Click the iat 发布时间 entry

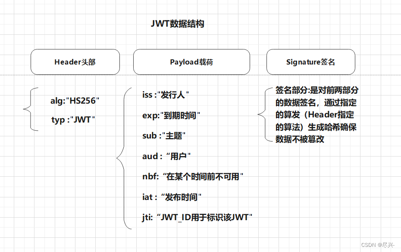(x=172, y=197)
